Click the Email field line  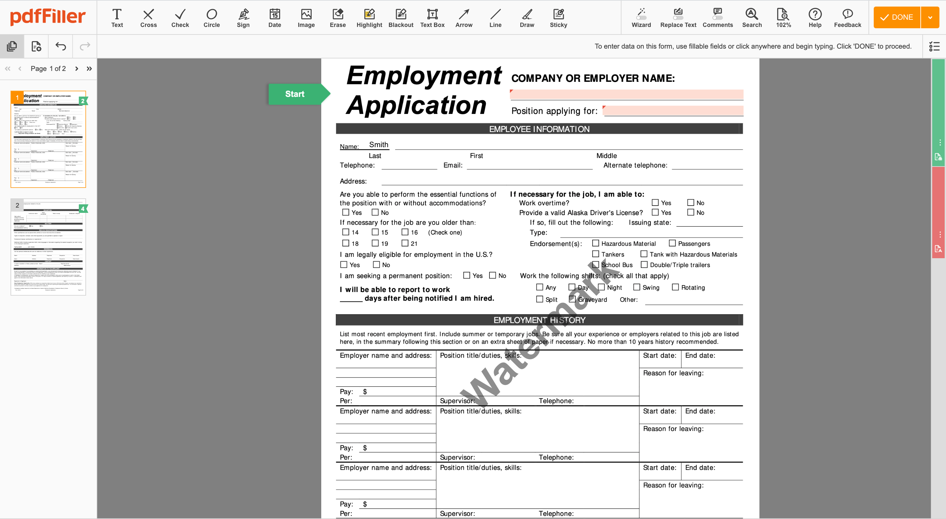pyautogui.click(x=529, y=165)
